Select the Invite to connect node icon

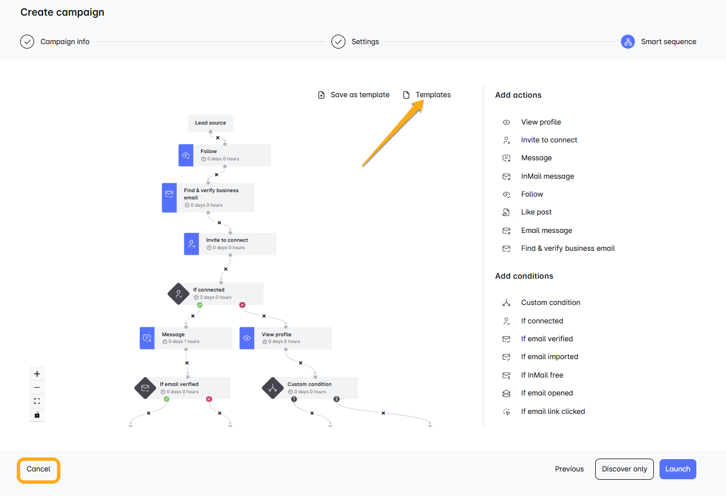tap(192, 244)
